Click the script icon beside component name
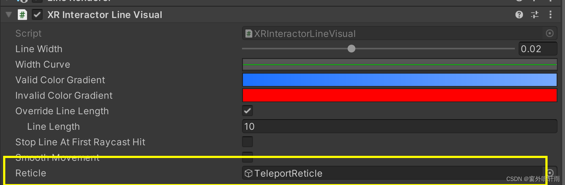This screenshot has height=185, width=565. coord(22,15)
